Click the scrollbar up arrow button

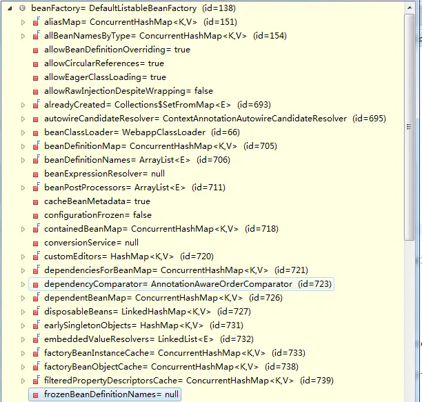click(x=410, y=8)
